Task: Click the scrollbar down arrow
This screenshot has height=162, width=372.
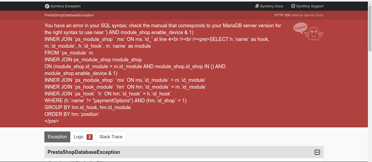Action: click(x=370, y=160)
